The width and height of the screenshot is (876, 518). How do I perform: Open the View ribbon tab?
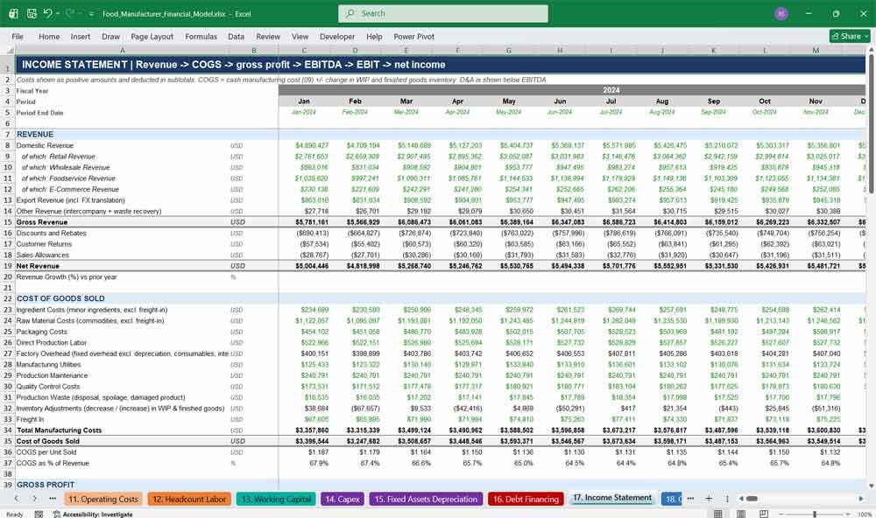(x=300, y=36)
